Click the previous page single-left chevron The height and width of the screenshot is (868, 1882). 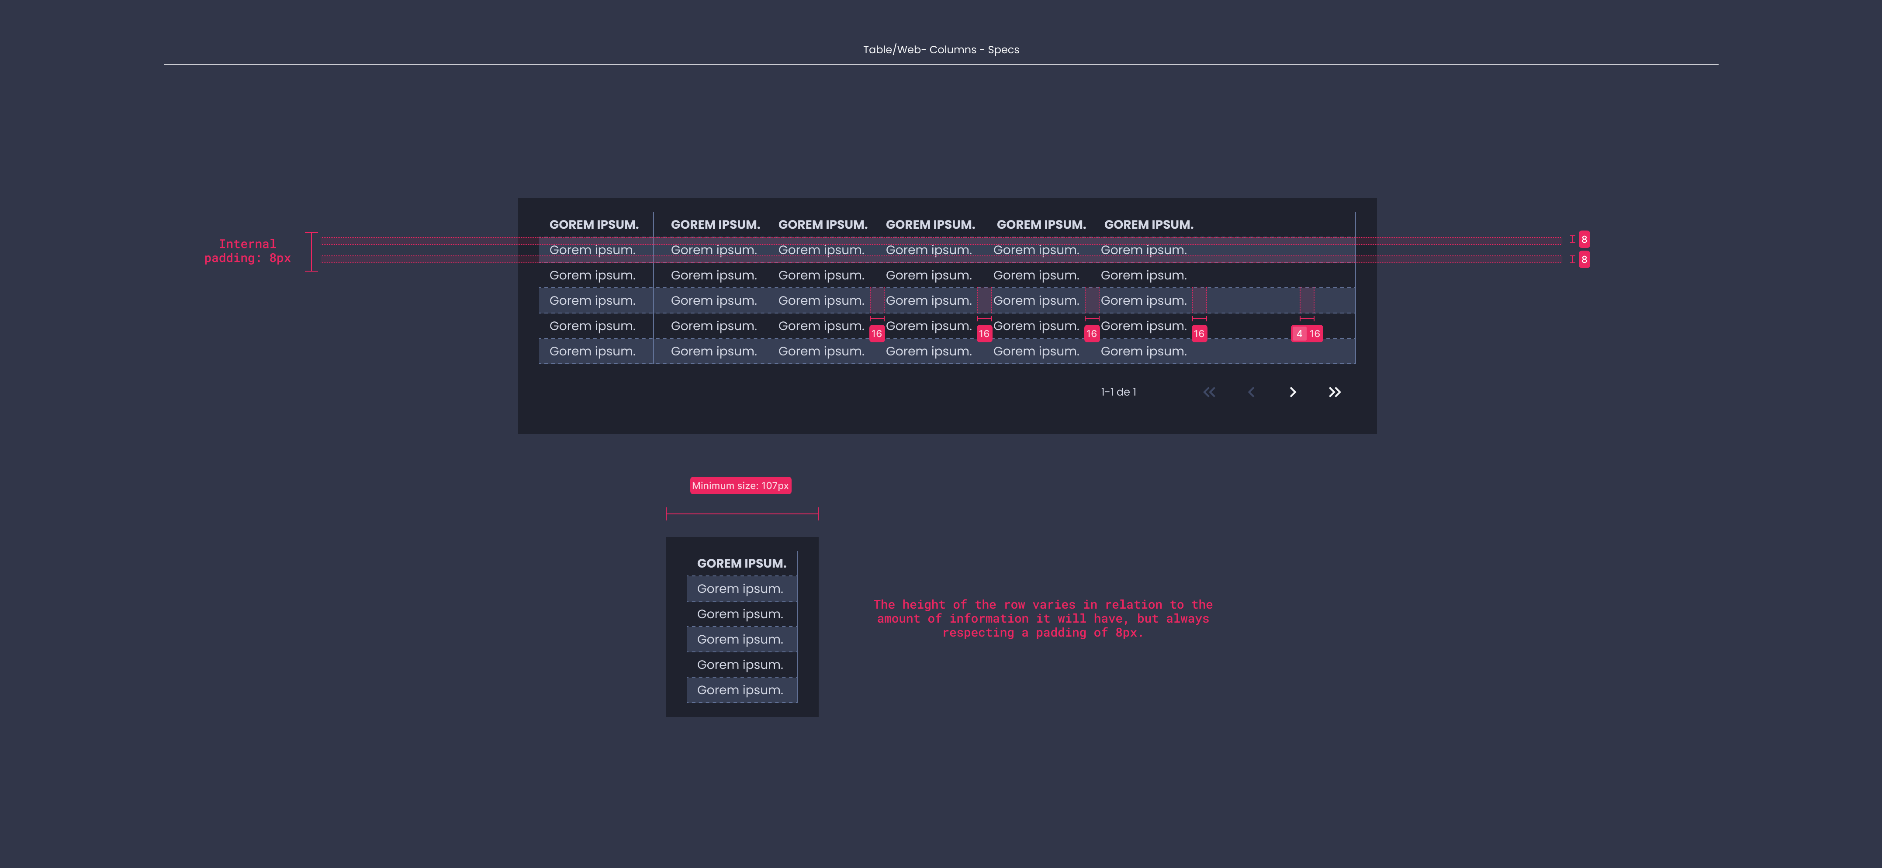pyautogui.click(x=1251, y=392)
